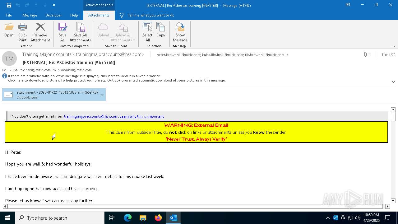Click the Outlook taskbar icon
Image resolution: width=398 pixels, height=224 pixels.
point(174,218)
